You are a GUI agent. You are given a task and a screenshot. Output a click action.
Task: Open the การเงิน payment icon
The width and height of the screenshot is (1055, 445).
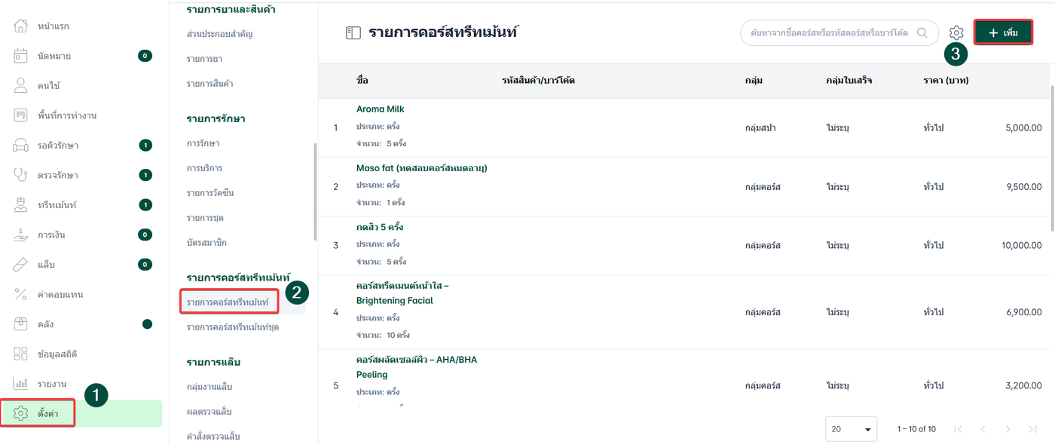(20, 235)
